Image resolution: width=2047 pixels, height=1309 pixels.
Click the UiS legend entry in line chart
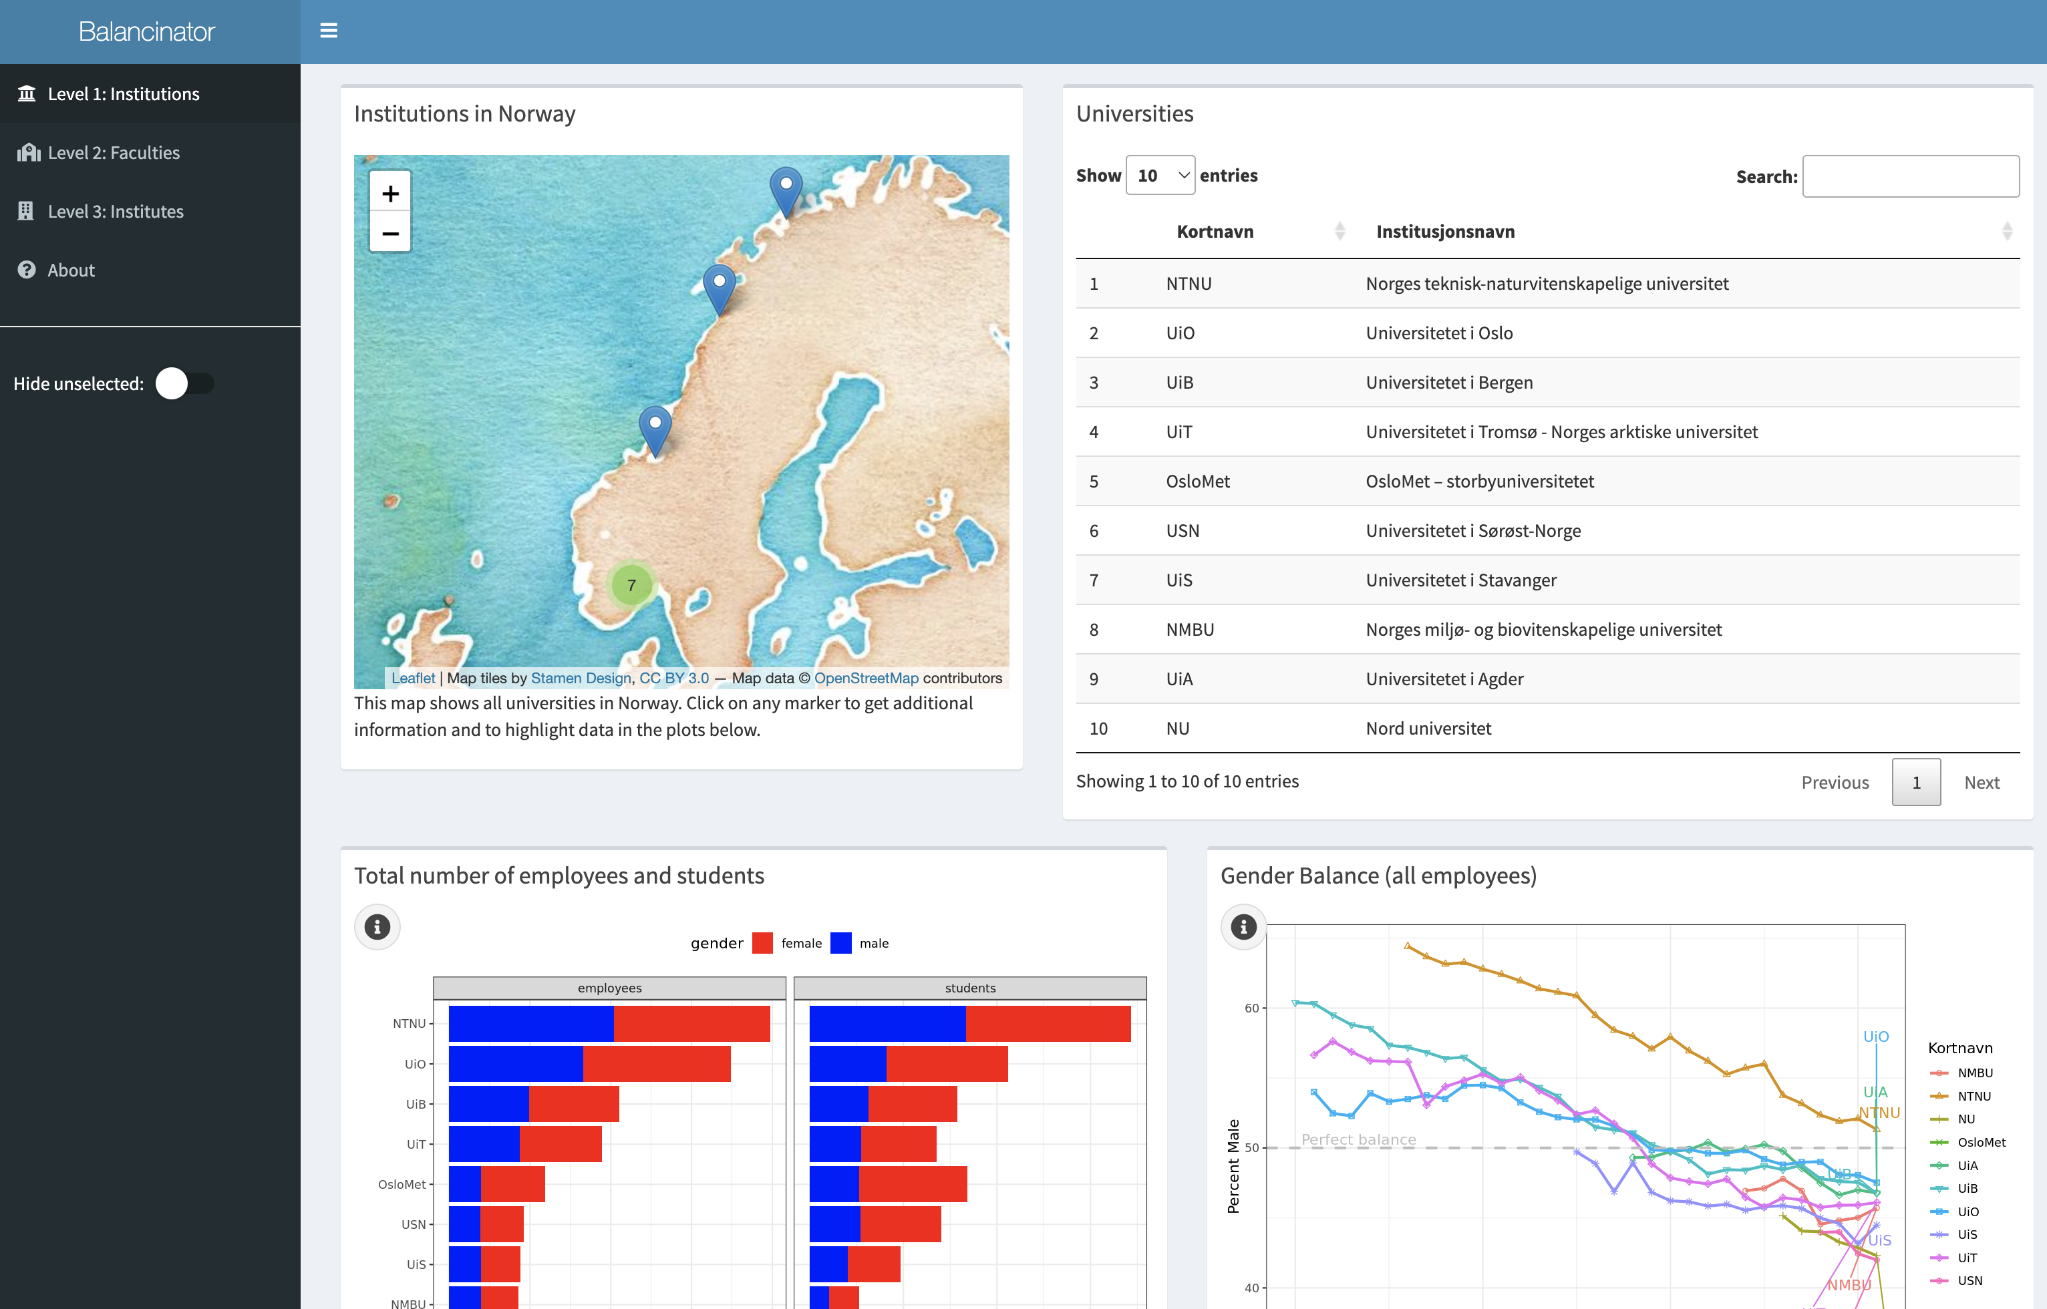point(1954,1234)
